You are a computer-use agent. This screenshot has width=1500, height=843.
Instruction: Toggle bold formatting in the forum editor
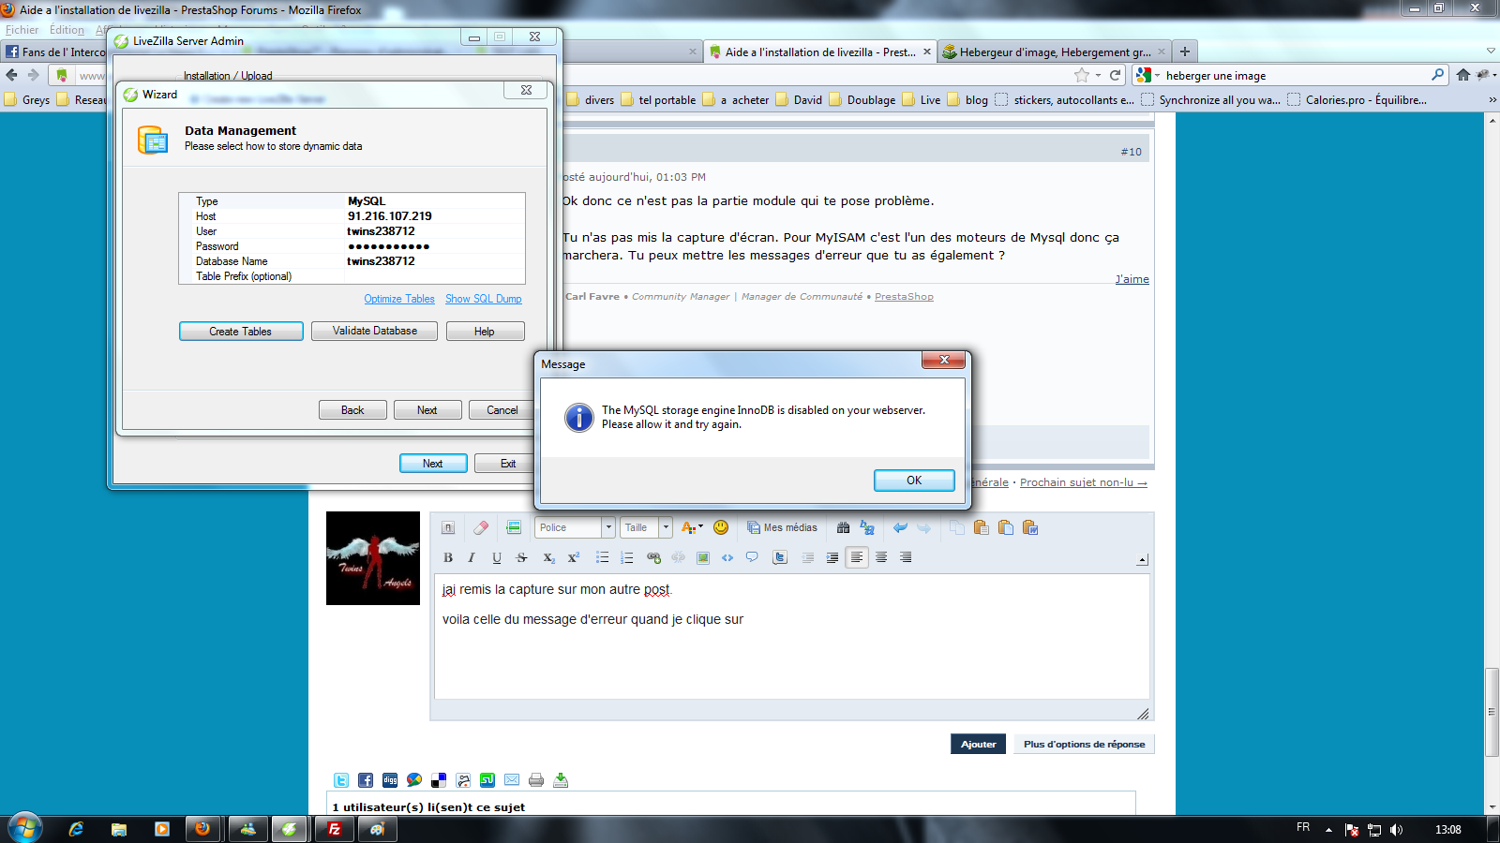(x=448, y=557)
